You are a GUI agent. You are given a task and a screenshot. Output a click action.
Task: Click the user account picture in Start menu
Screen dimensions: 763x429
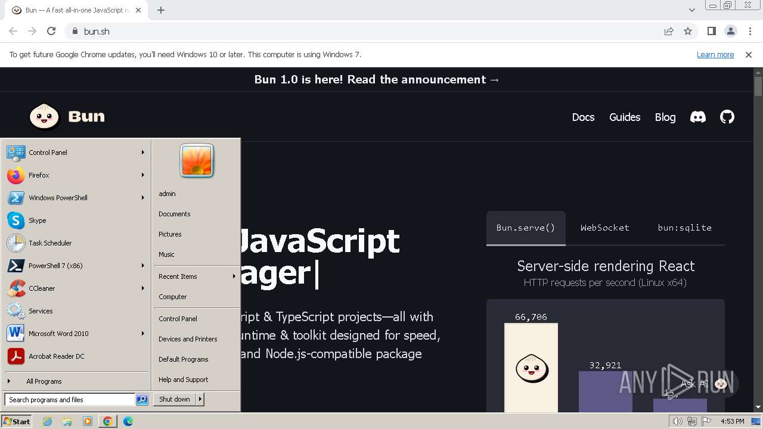coord(197,161)
